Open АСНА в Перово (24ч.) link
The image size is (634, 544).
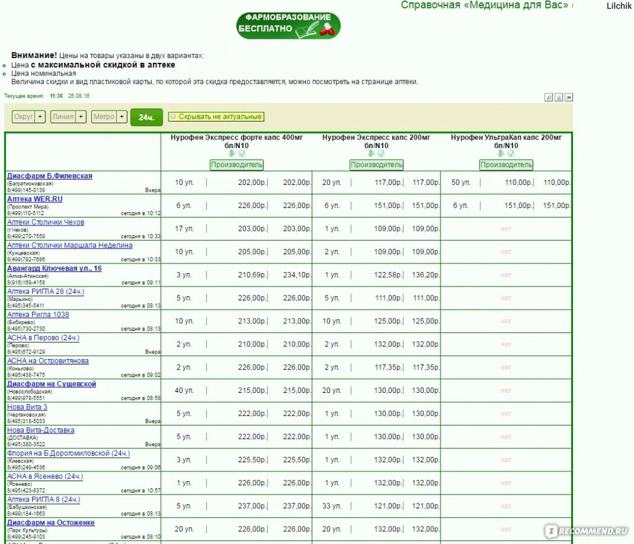pos(44,337)
